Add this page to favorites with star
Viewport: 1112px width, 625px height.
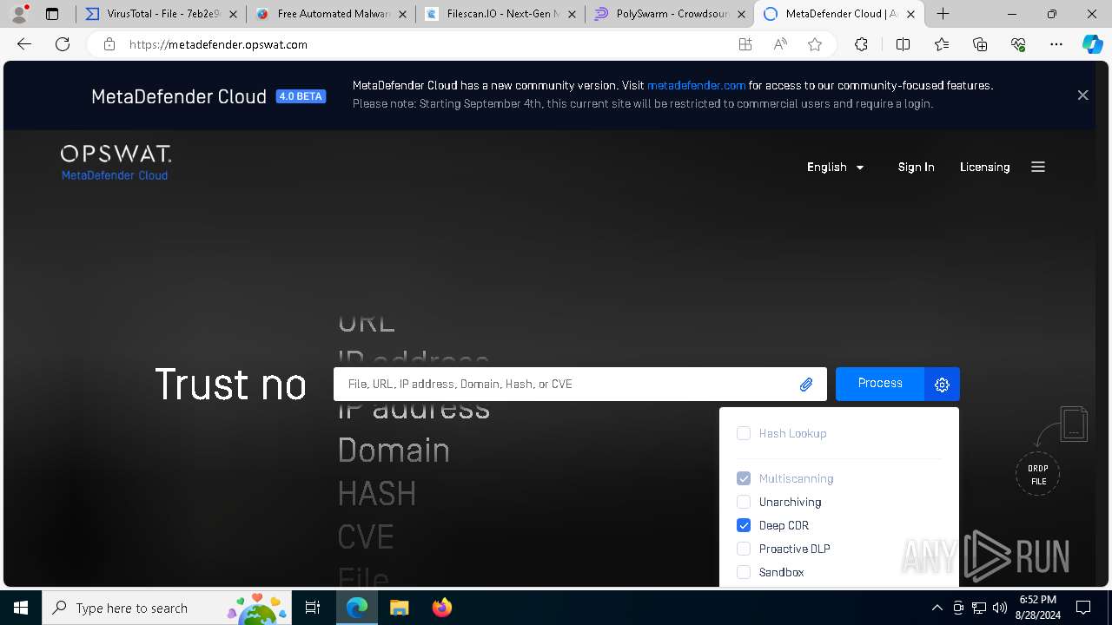click(815, 44)
